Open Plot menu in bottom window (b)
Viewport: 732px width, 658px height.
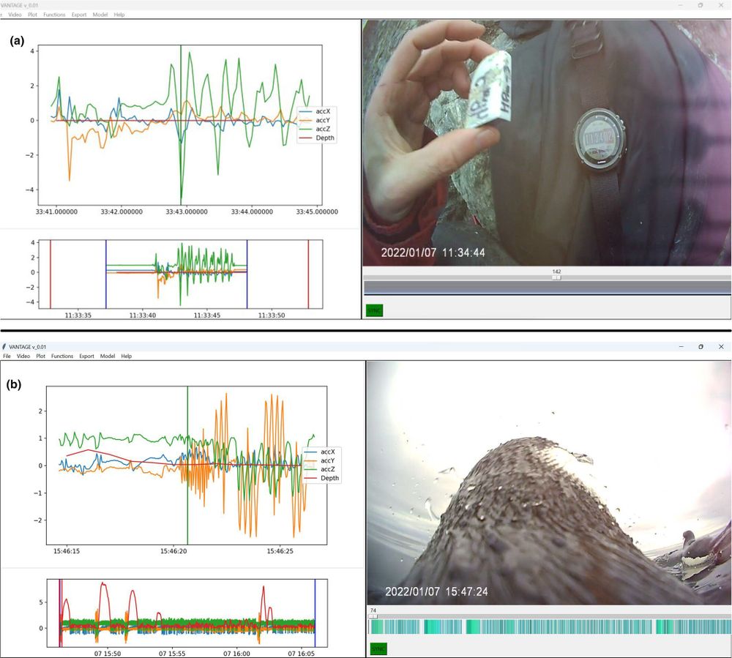pos(40,356)
